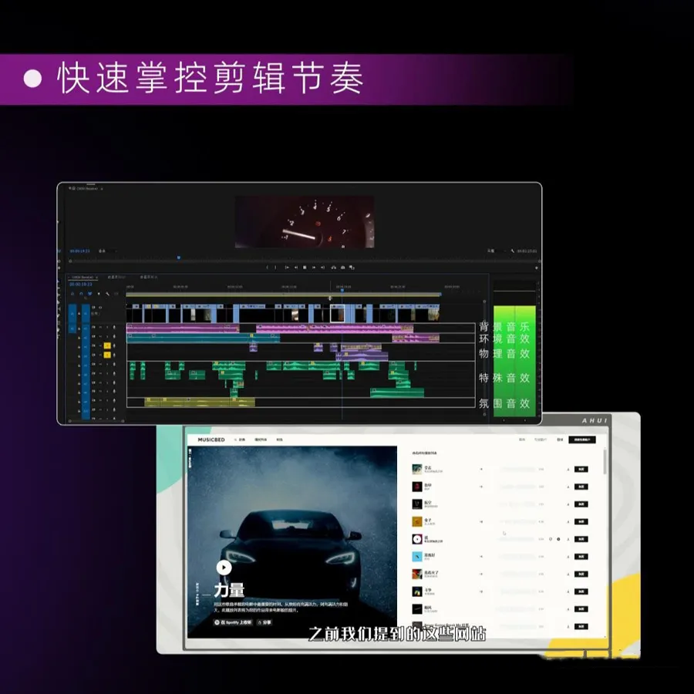Click the Musicbed page vertical scrollbar
The height and width of the screenshot is (694, 694).
605,463
